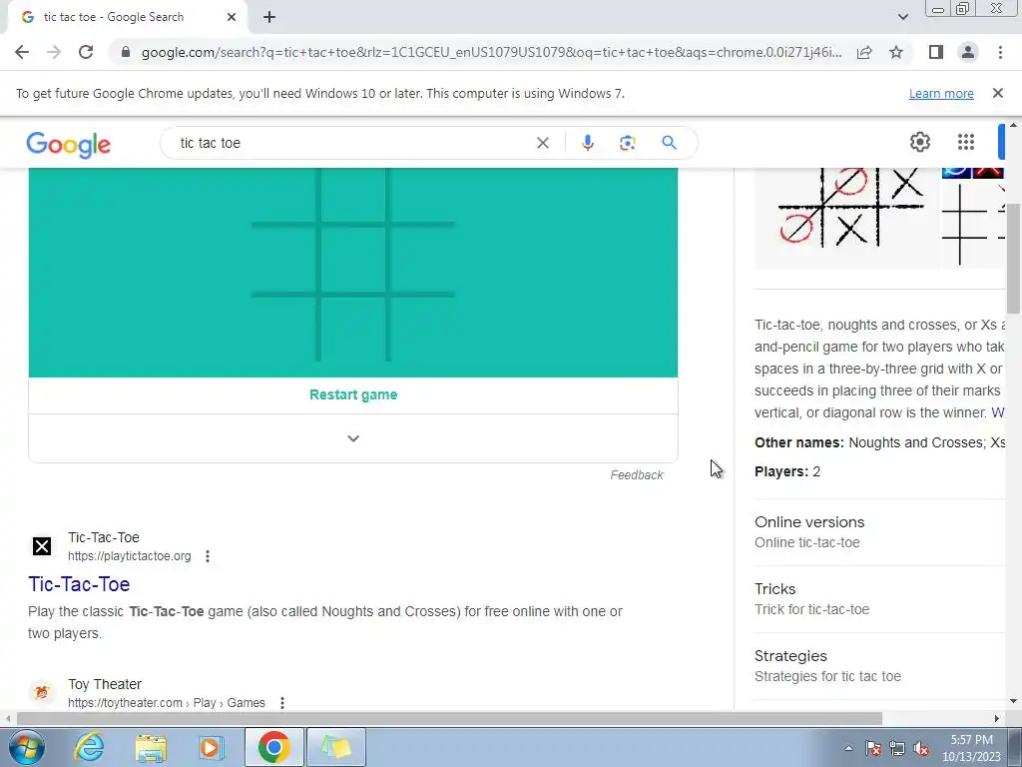Open Windows Start menu
Screen dimensions: 1022x767
pos(27,747)
